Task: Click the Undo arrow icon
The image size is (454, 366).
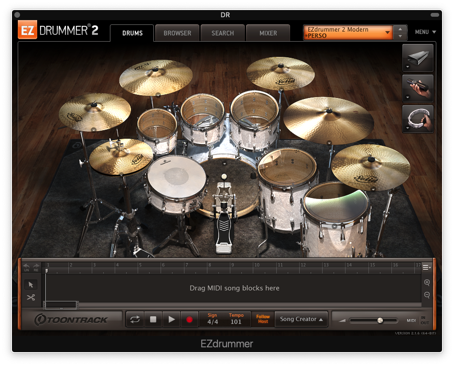Action: point(26,267)
